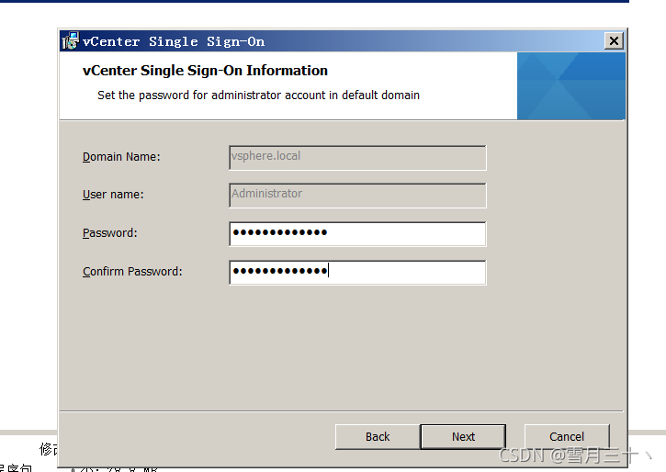
Task: Go to the previous step with Back
Action: [378, 436]
